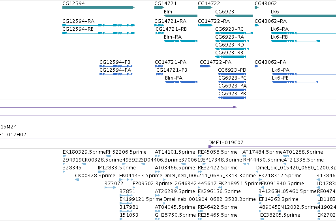Select the CG14722 gene feature

tap(205, 7)
